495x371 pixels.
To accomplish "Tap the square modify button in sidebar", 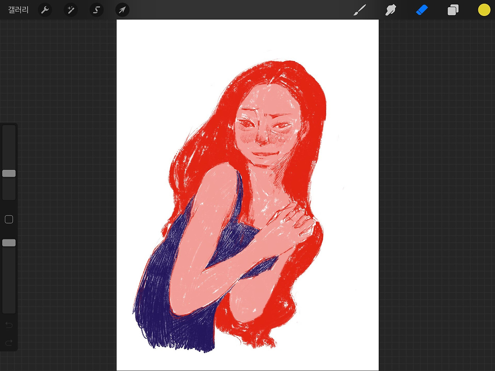I will [x=9, y=220].
